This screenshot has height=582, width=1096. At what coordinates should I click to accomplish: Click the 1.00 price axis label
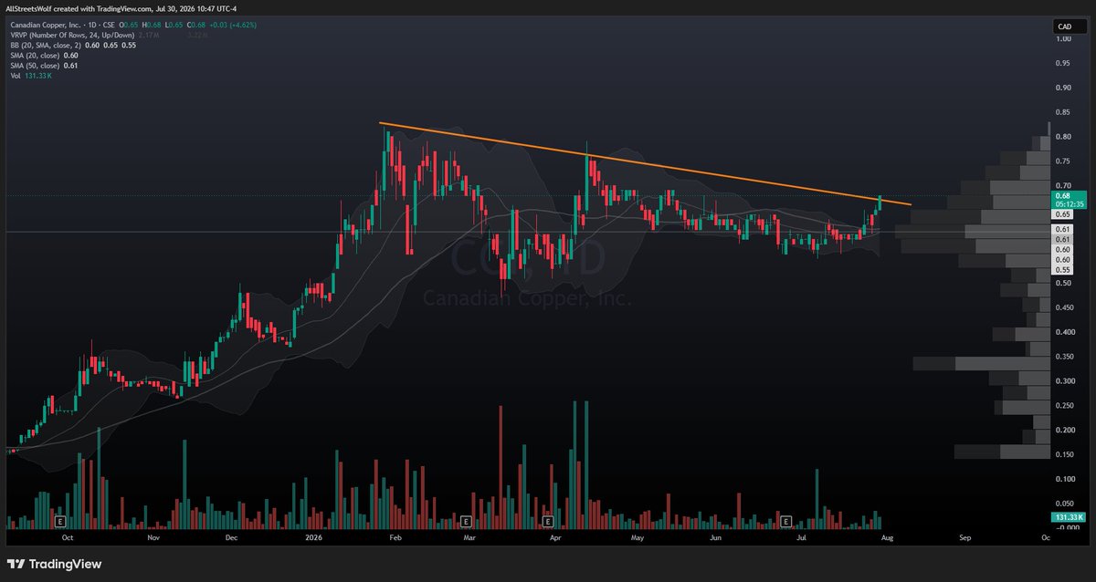(x=1062, y=38)
